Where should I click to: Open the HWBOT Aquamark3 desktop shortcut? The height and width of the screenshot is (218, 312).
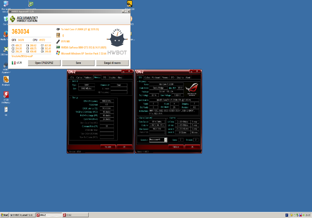tap(6, 65)
